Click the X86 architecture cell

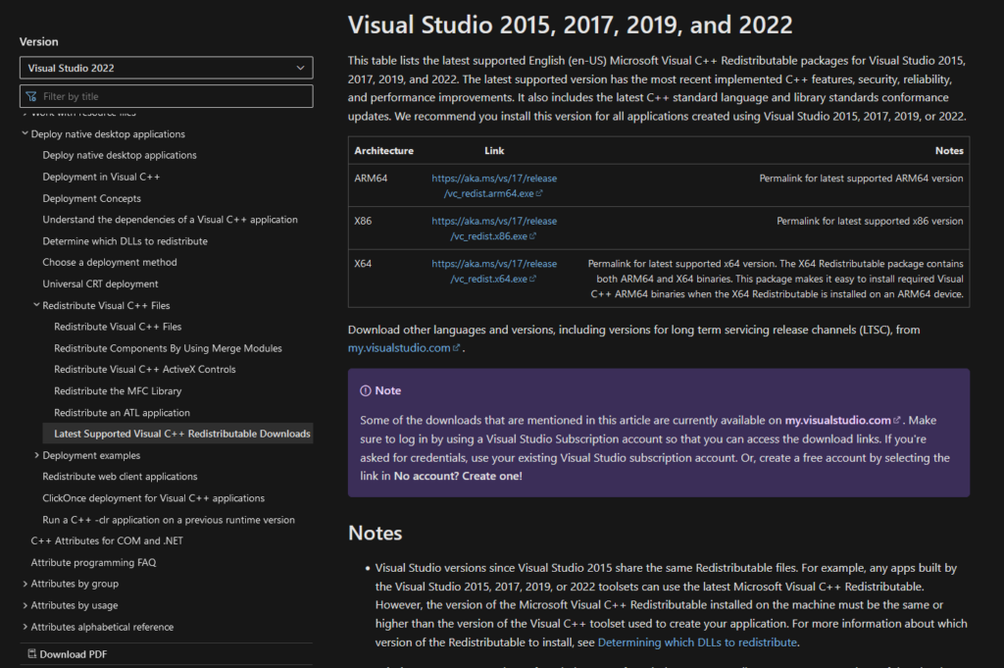363,221
